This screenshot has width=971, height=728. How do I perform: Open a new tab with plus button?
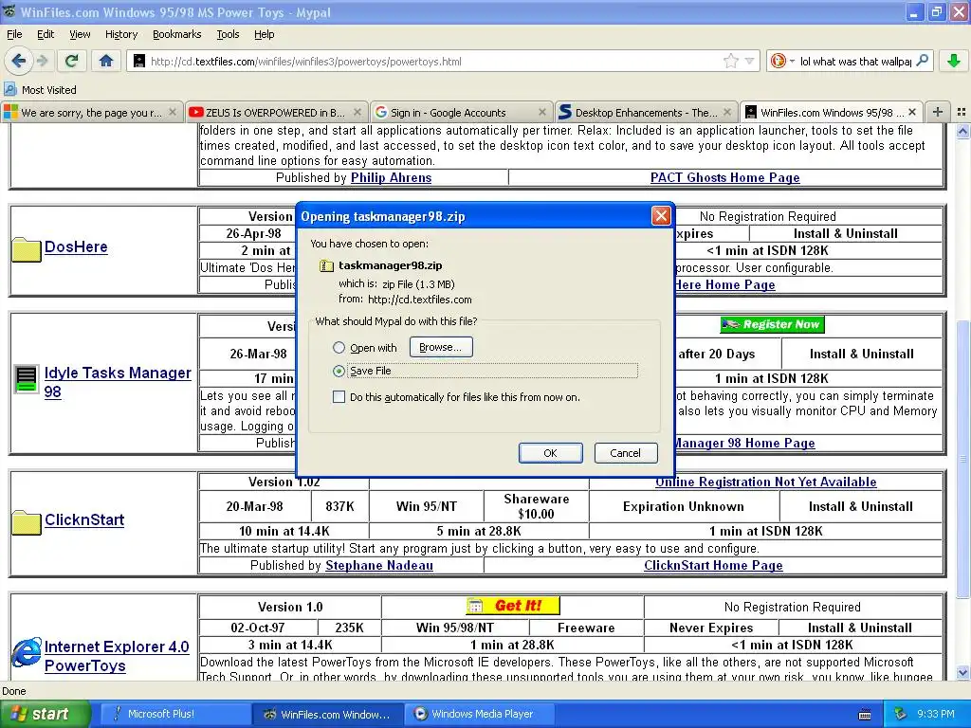938,112
